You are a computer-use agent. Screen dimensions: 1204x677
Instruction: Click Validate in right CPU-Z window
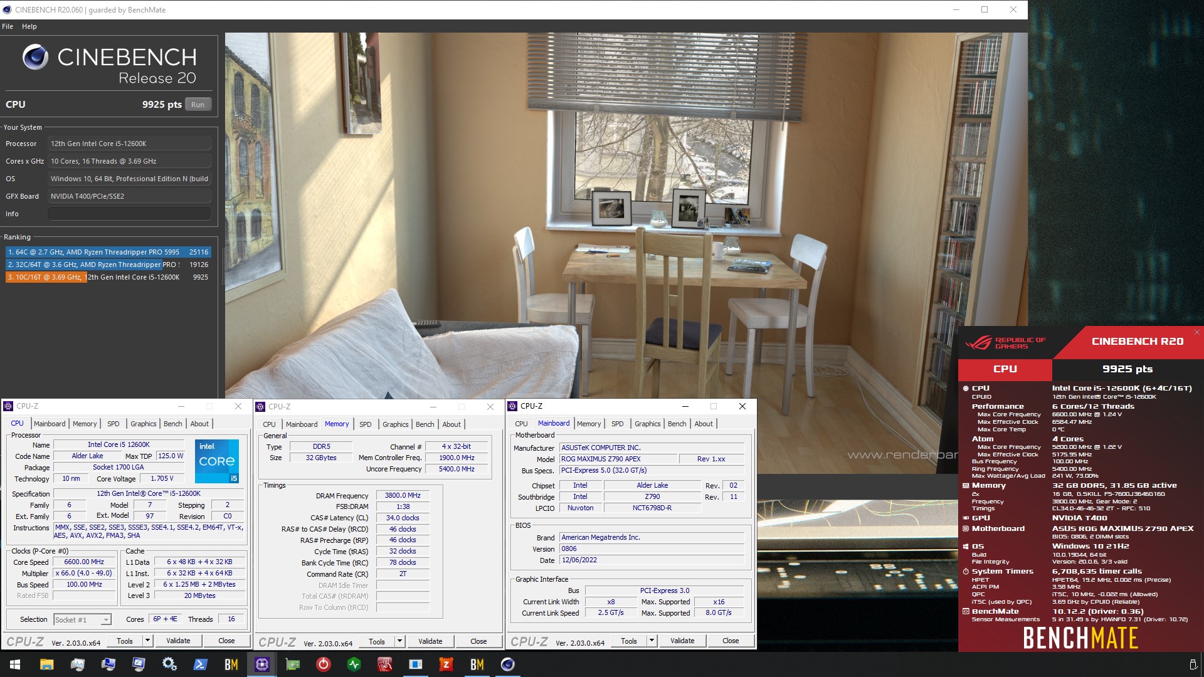(x=682, y=641)
